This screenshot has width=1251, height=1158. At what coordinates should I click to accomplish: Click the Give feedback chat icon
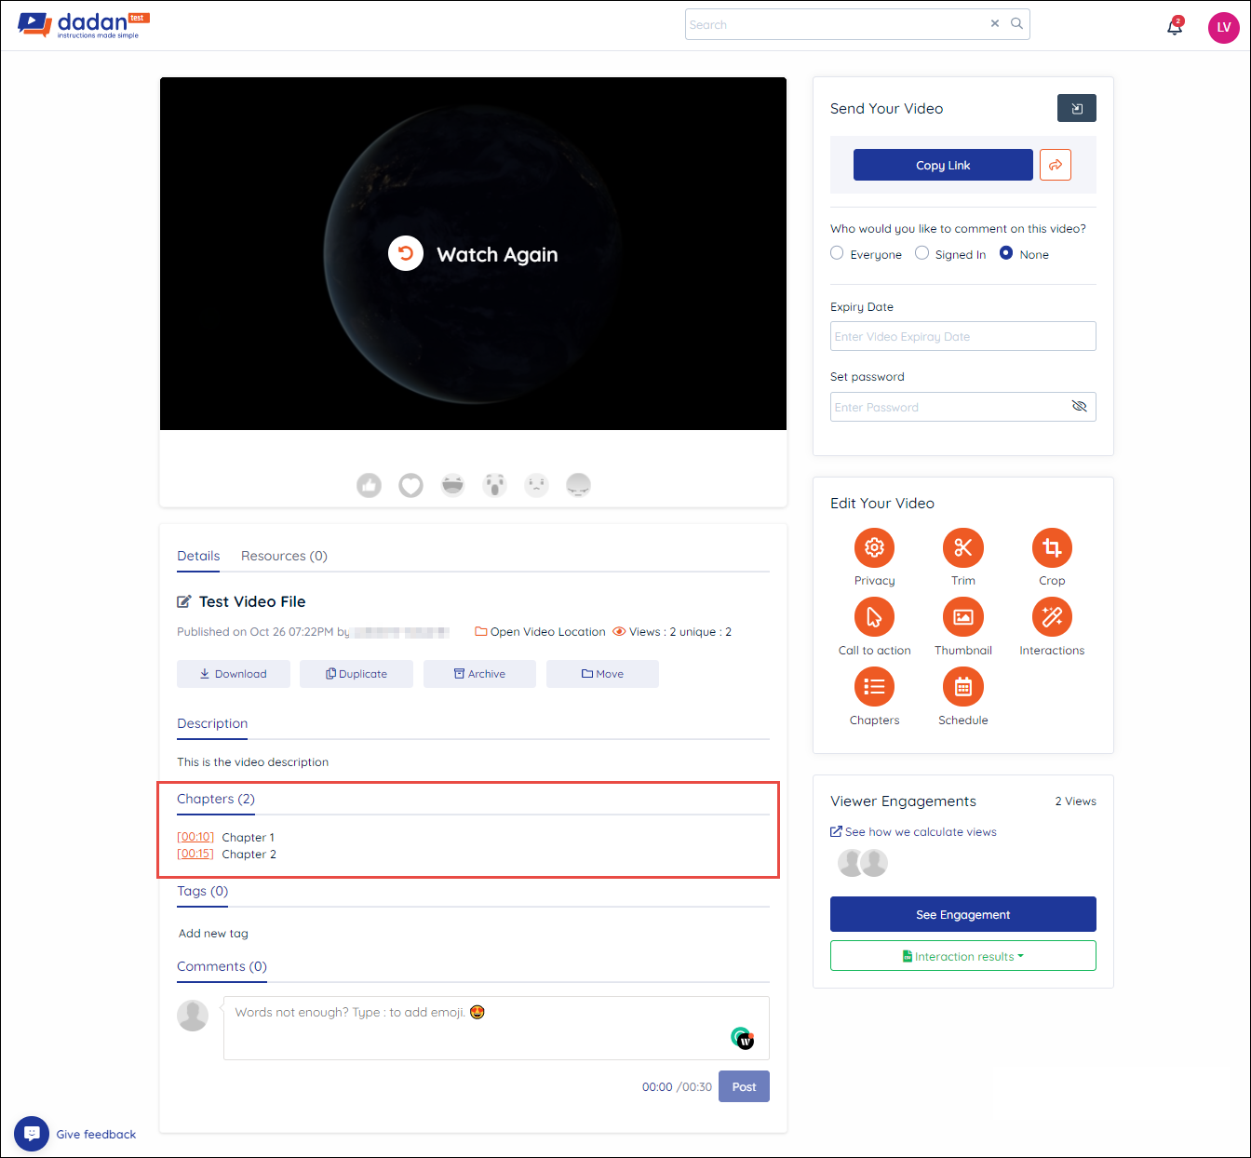tap(32, 1134)
